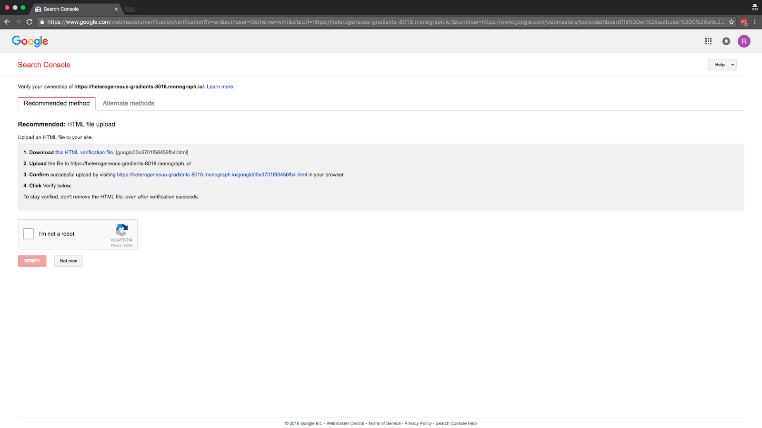762x428 pixels.
Task: Open the reCAPTCHA Privacy link
Action: click(116, 245)
